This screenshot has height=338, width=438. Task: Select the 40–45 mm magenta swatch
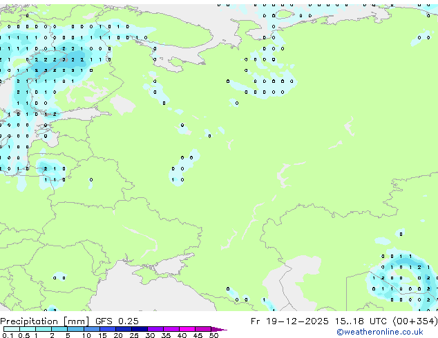(187, 329)
